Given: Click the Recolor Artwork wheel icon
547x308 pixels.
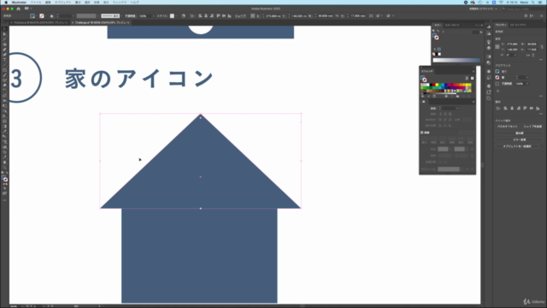Looking at the screenshot, I should (x=183, y=15).
